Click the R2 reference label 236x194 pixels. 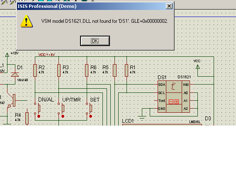point(41,68)
